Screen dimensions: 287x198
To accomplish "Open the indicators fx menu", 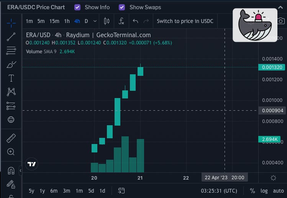I will [121, 21].
